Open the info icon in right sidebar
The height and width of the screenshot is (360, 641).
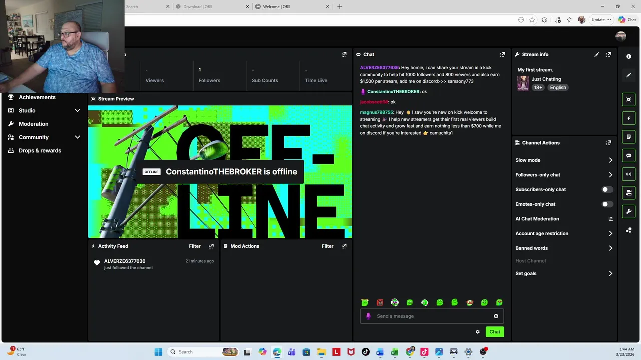coord(629,56)
